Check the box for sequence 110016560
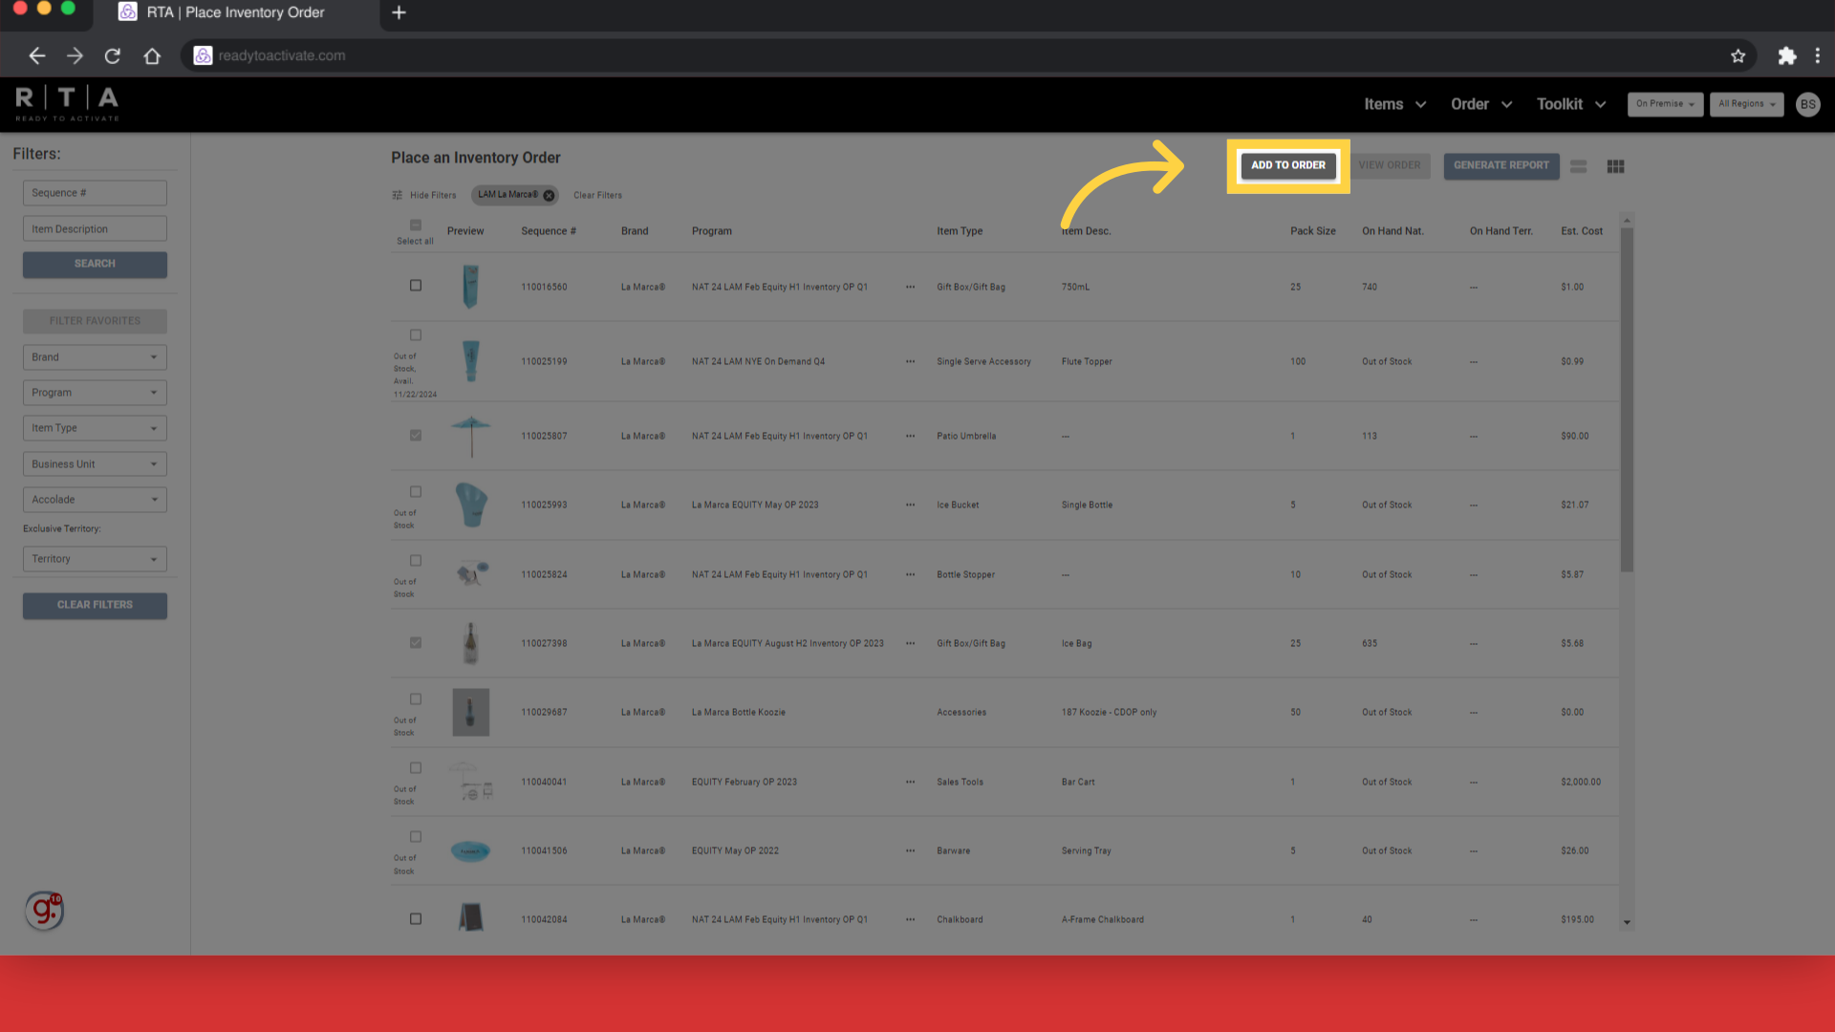 click(416, 286)
